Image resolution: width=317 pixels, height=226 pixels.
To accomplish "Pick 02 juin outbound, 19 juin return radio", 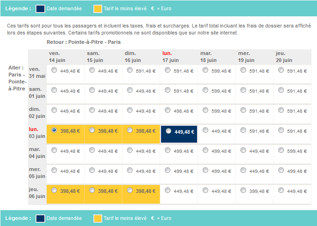I will pos(243,110).
